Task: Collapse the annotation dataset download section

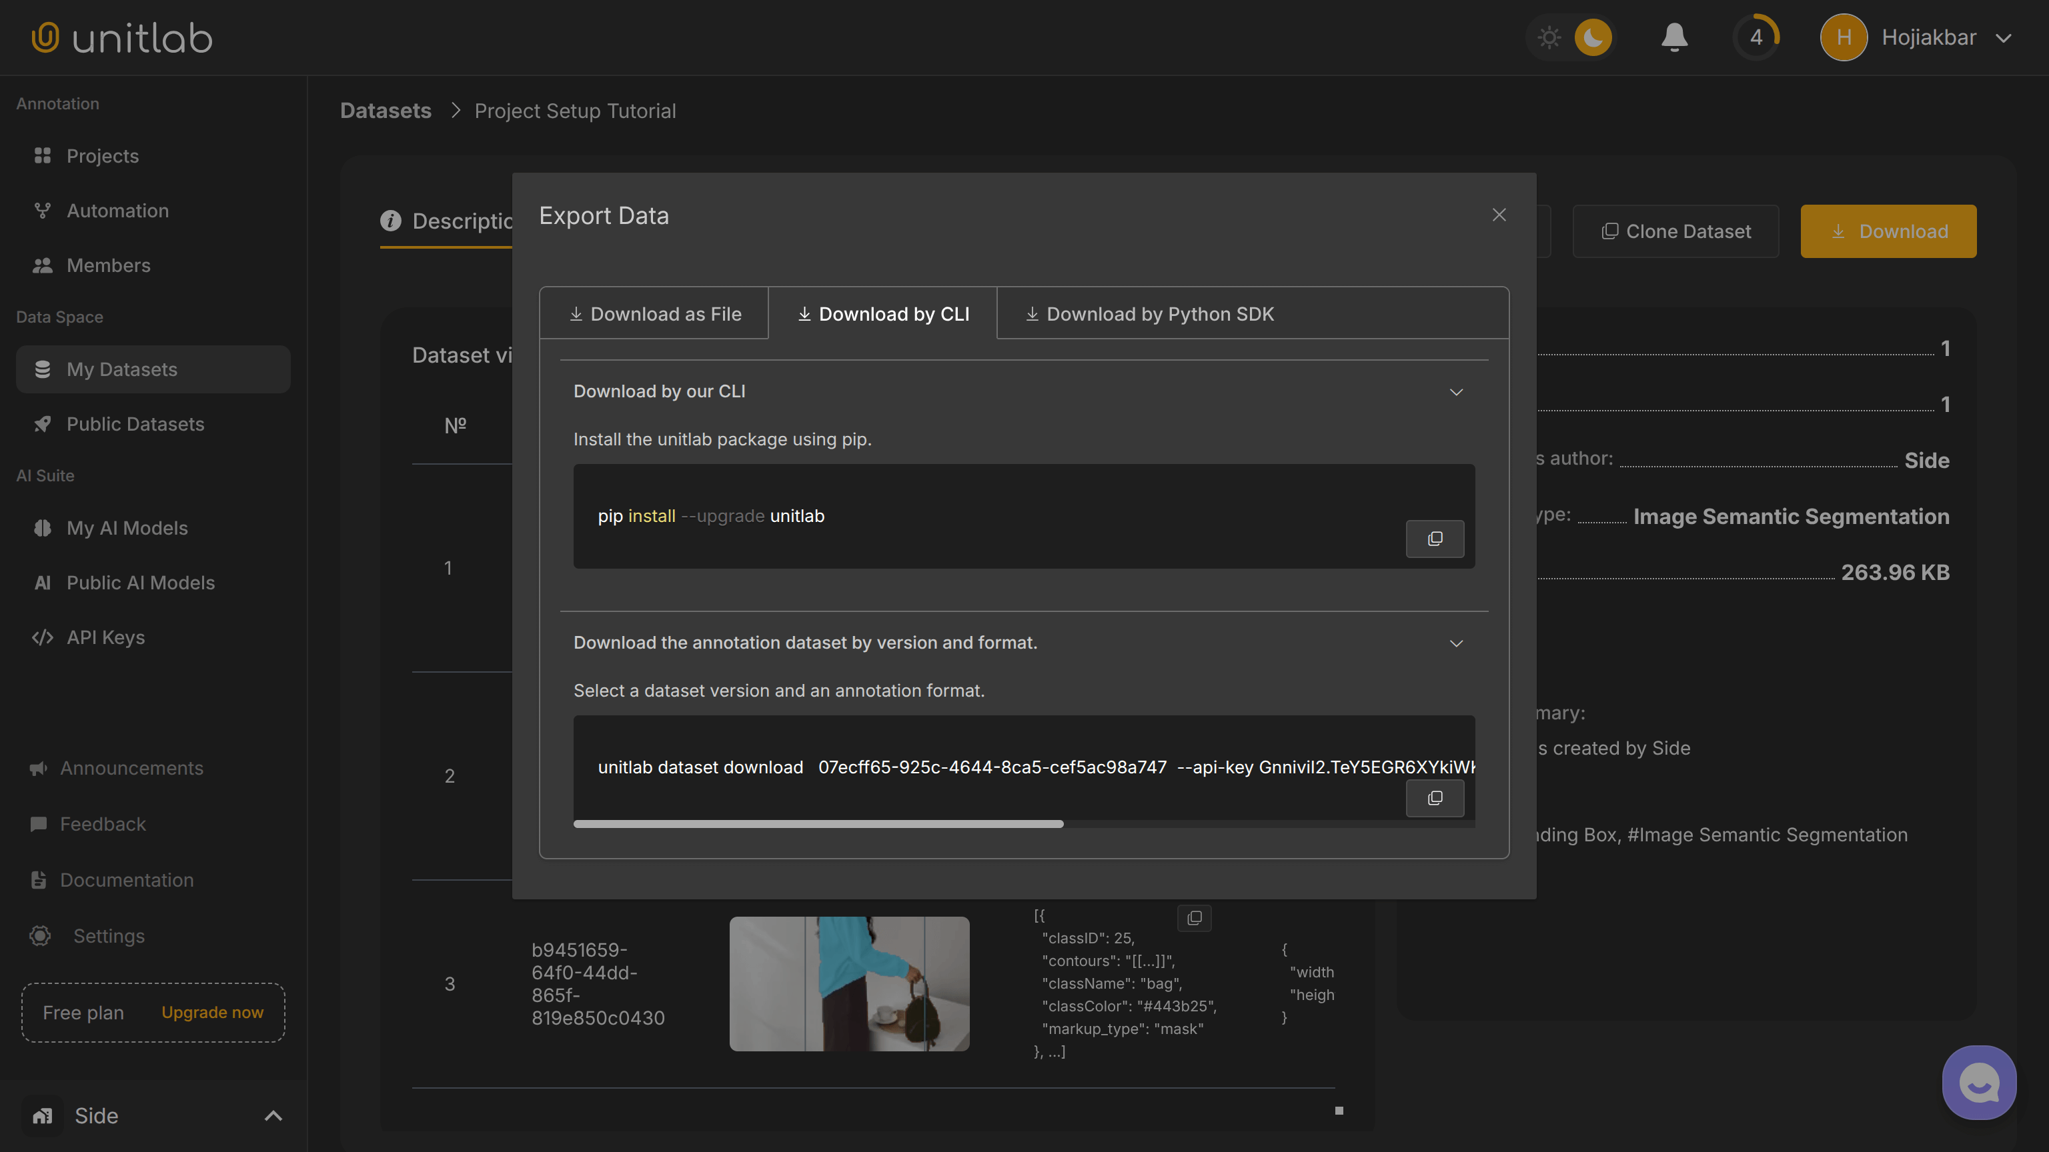Action: click(1457, 643)
